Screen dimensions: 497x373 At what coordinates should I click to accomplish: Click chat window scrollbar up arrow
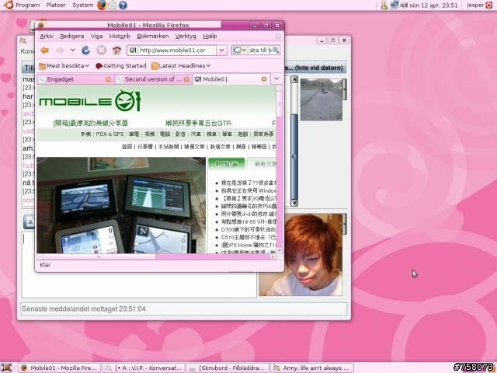(x=294, y=79)
